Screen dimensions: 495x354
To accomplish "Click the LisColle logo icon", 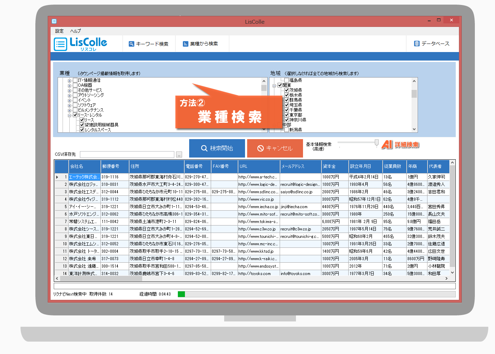I will point(60,44).
